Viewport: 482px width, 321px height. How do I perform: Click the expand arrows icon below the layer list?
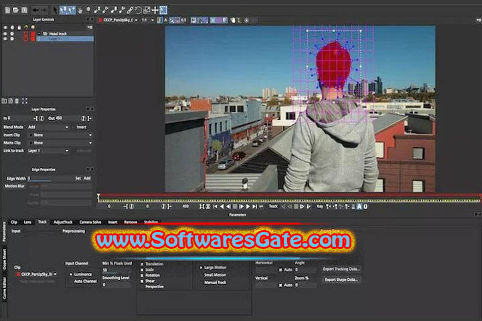coord(25,101)
